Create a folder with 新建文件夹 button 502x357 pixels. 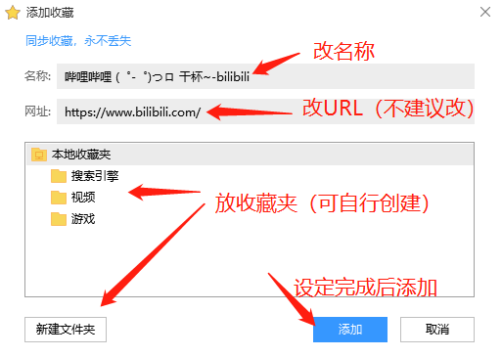(66, 330)
